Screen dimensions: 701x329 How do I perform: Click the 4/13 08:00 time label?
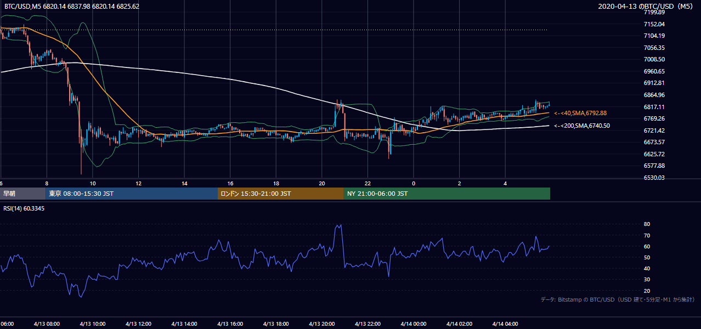pyautogui.click(x=46, y=324)
